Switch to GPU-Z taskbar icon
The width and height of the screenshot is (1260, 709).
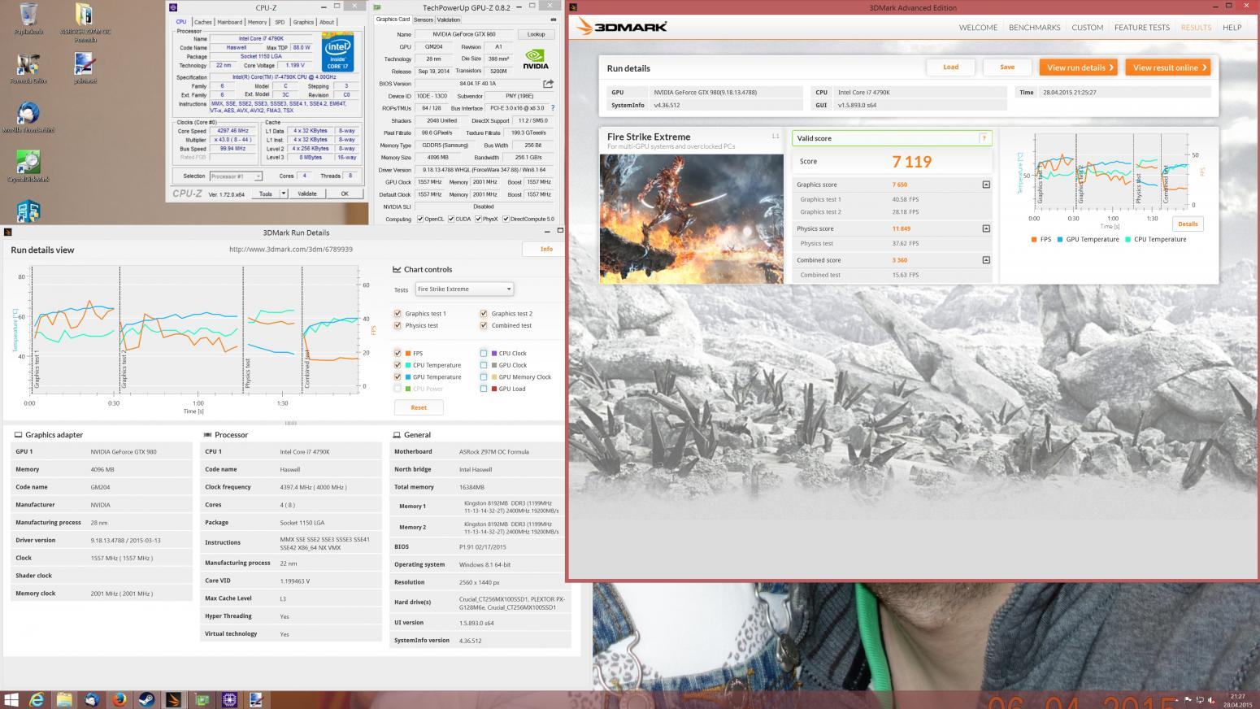[x=202, y=699]
